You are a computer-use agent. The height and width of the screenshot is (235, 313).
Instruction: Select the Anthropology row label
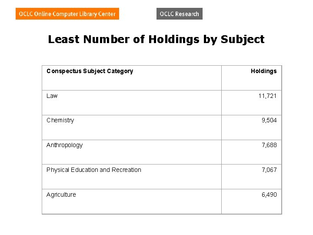click(x=64, y=145)
